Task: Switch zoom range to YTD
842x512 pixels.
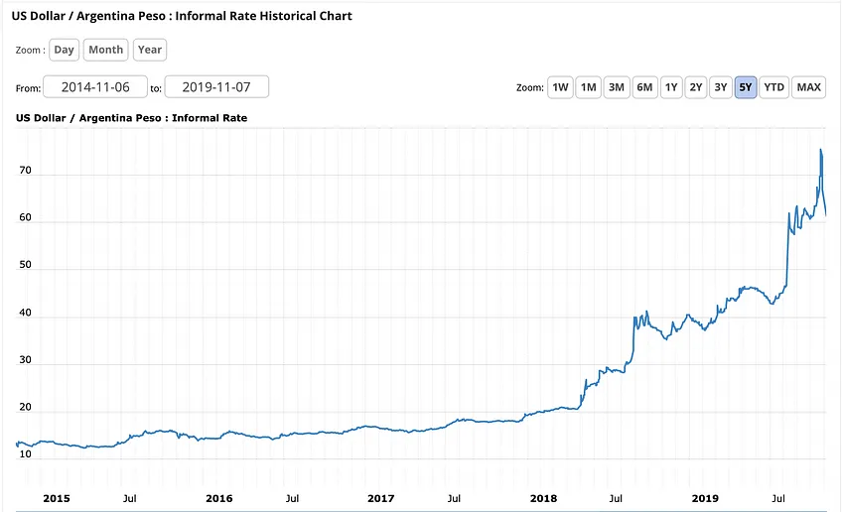Action: pos(773,87)
